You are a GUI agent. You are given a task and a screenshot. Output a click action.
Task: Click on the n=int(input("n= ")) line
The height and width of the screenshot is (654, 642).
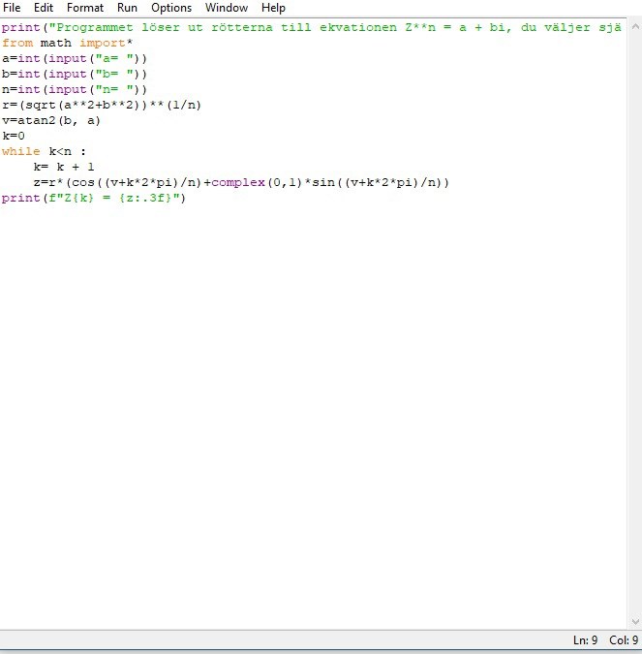point(75,89)
